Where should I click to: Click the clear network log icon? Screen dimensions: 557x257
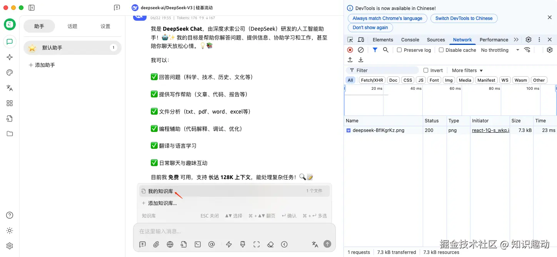(x=361, y=50)
